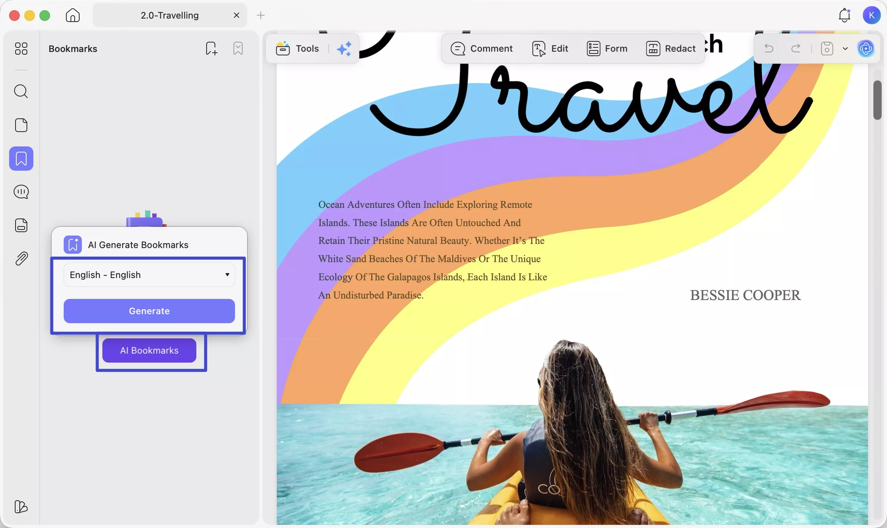Expand the save options chevron arrow
The image size is (887, 528).
pyautogui.click(x=845, y=49)
